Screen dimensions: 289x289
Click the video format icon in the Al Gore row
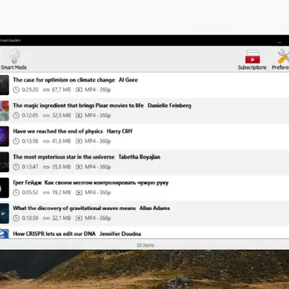pyautogui.click(x=79, y=90)
